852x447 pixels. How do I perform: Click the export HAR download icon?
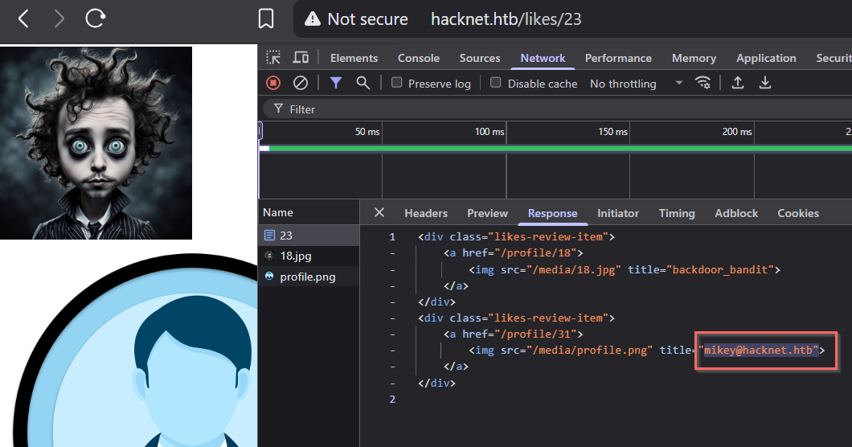(765, 83)
